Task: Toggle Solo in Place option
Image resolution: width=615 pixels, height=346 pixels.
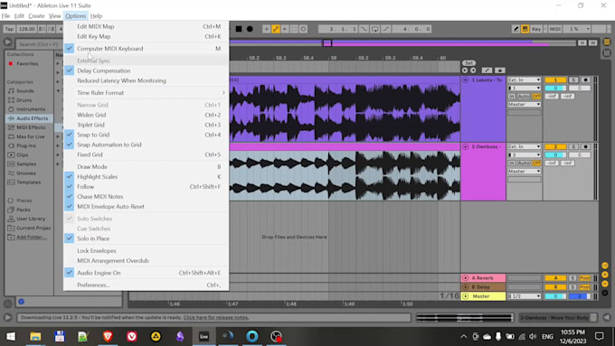Action: pos(146,238)
